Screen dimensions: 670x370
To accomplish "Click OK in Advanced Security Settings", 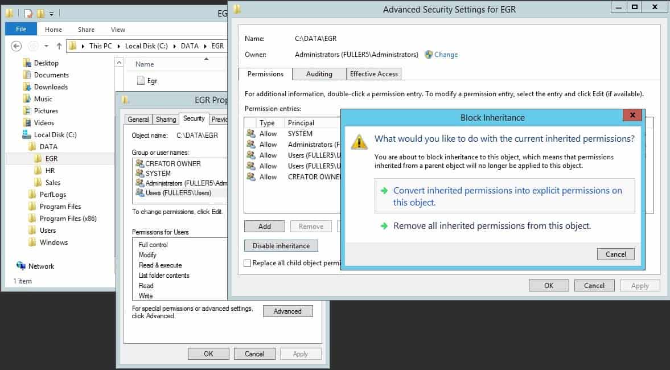I will click(x=549, y=285).
